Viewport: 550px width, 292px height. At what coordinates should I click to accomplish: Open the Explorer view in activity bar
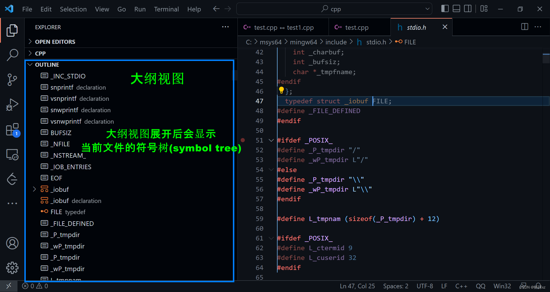click(x=12, y=30)
